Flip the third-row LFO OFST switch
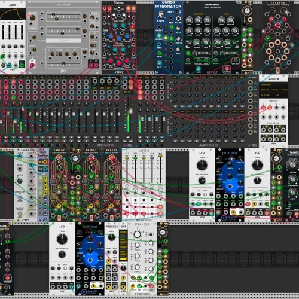 point(205,194)
